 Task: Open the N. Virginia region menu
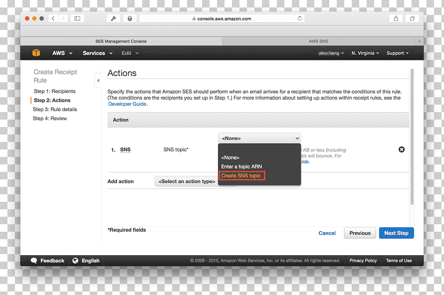point(365,53)
